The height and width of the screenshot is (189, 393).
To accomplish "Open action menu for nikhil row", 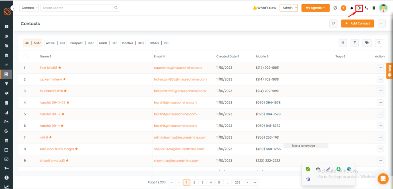I will coord(380,137).
